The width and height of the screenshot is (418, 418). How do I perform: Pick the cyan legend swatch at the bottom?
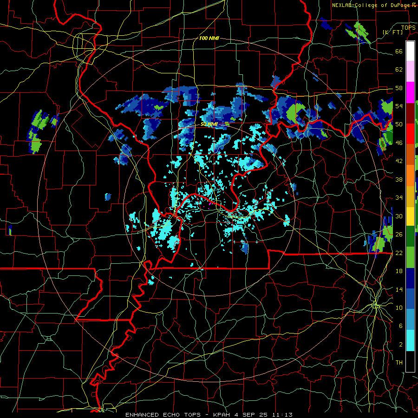click(410, 341)
